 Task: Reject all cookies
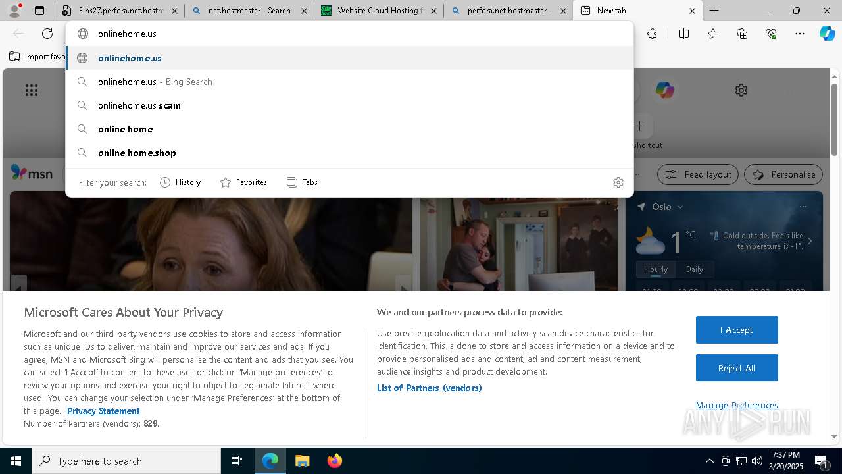737,368
